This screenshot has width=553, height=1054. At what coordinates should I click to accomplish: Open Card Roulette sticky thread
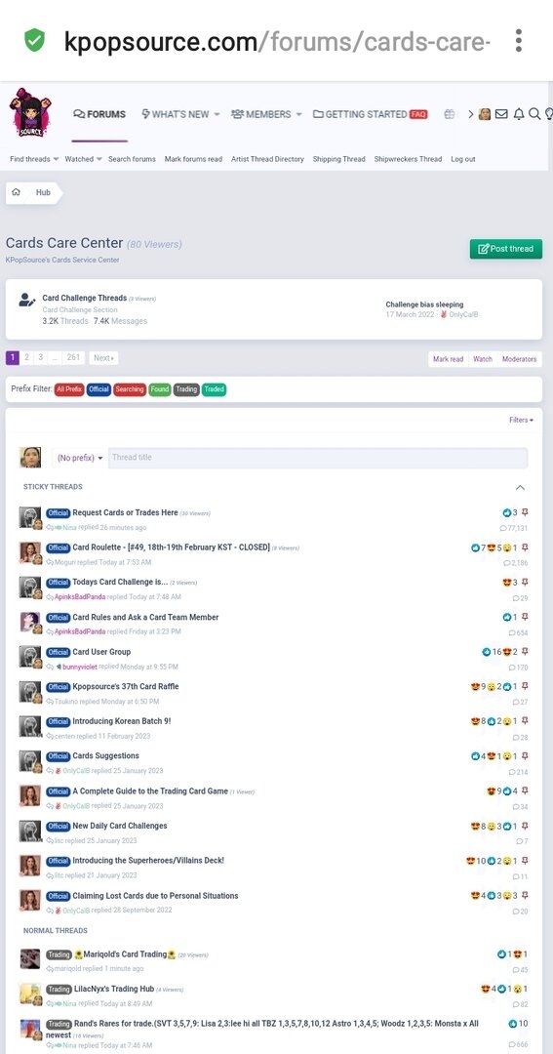(171, 547)
